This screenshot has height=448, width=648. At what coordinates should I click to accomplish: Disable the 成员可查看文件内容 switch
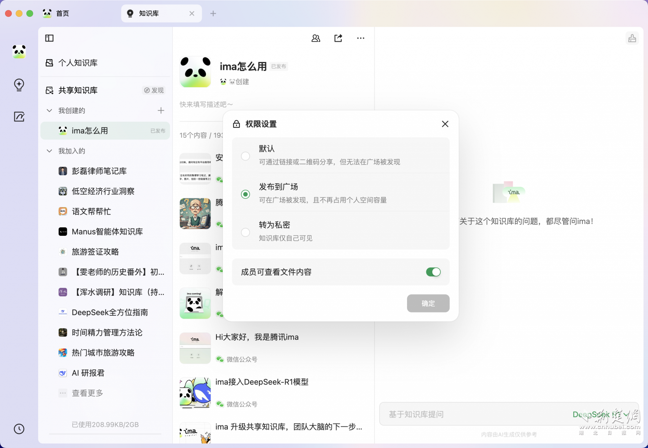coord(434,272)
